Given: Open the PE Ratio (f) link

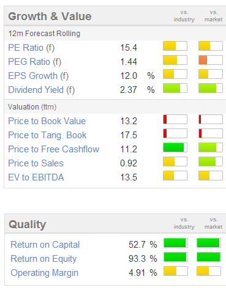Looking at the screenshot, I should coord(31,48).
